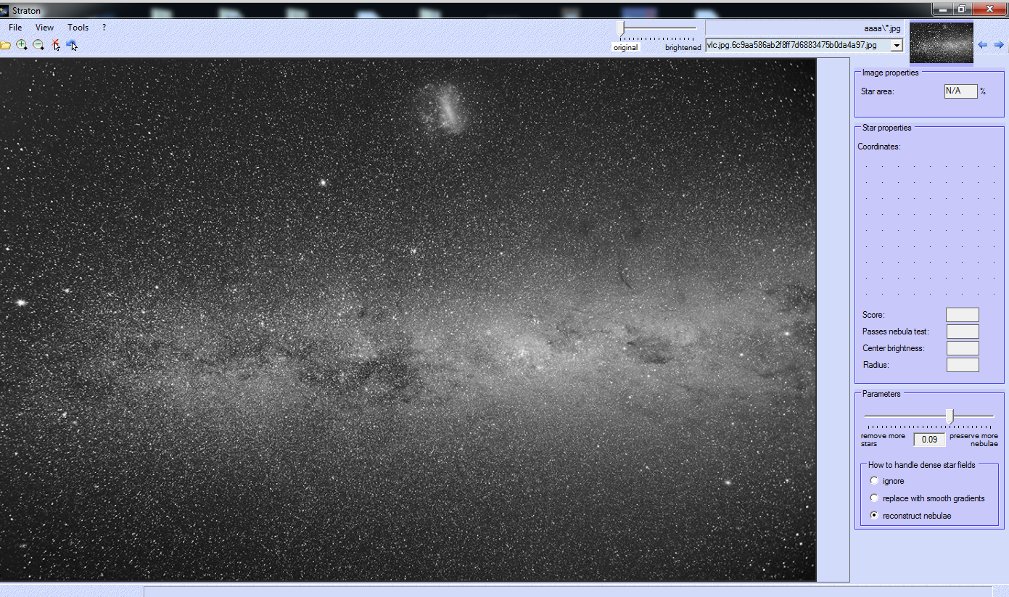Click the Center brightness field
The width and height of the screenshot is (1009, 597).
coord(963,348)
